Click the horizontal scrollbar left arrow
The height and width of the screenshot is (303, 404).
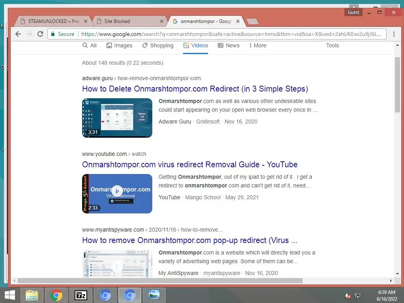click(x=14, y=281)
